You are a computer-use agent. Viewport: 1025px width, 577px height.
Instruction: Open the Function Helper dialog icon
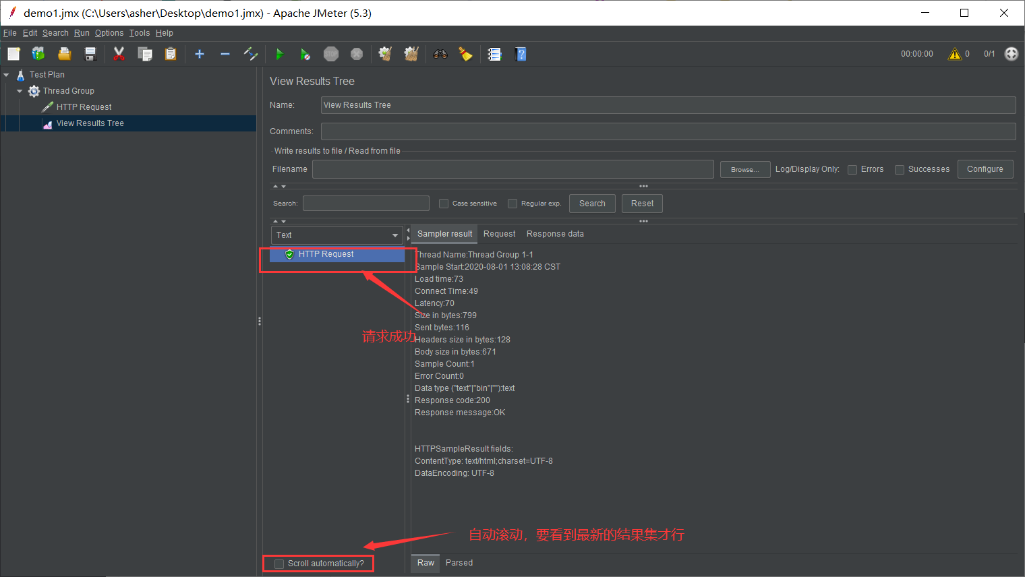(x=495, y=54)
